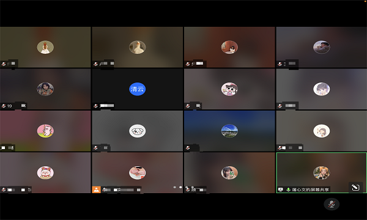This screenshot has height=220, width=367.
Task: Click the blue 清云 avatar
Action: [138, 89]
